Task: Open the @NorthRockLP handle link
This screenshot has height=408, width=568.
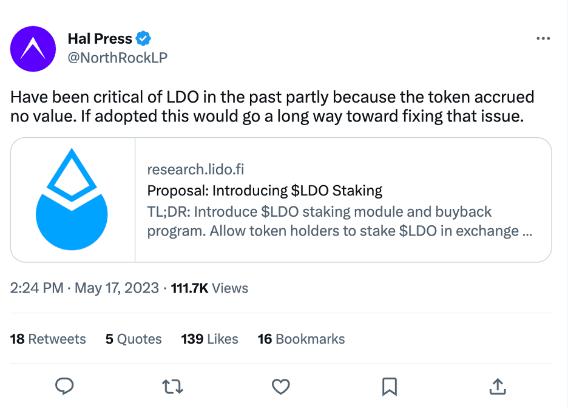Action: tap(118, 57)
